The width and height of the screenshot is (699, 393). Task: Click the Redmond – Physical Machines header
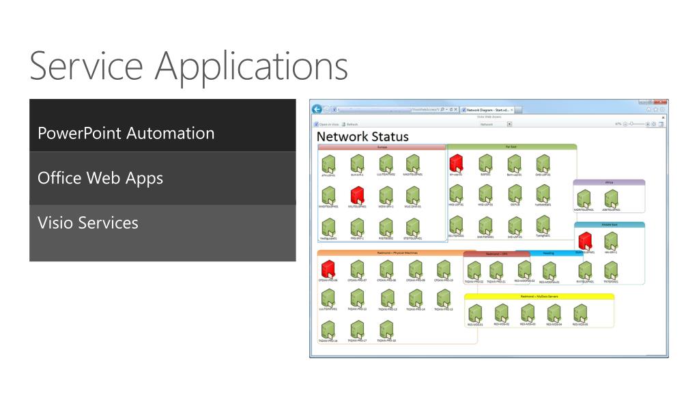(397, 253)
